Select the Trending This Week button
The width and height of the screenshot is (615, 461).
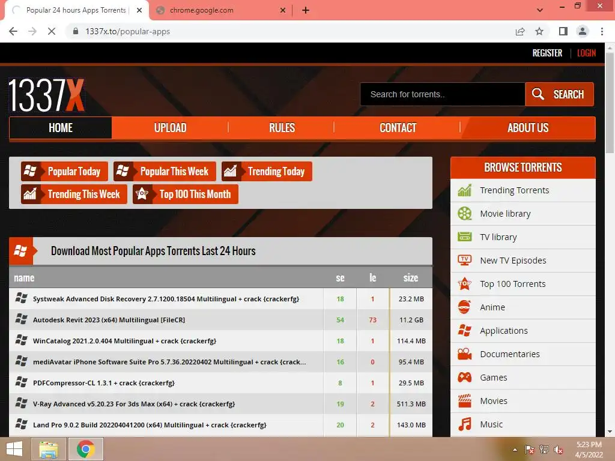(x=74, y=194)
